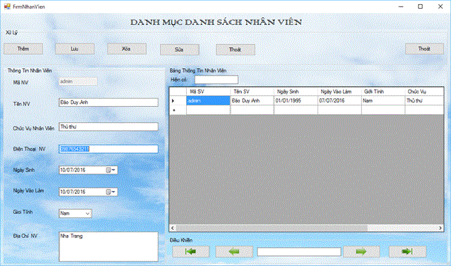Click the new-row asterisk row header
Screen dimensions: 451x266
[178, 110]
